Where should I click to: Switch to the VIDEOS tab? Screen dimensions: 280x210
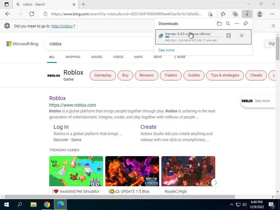[118, 57]
